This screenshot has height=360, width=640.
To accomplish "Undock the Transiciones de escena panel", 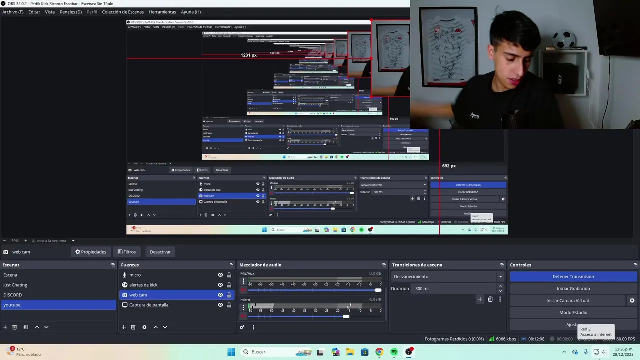I will (x=502, y=265).
